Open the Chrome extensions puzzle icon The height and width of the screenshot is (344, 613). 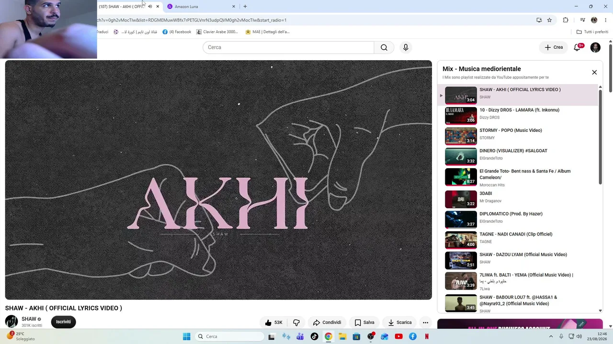(x=566, y=20)
